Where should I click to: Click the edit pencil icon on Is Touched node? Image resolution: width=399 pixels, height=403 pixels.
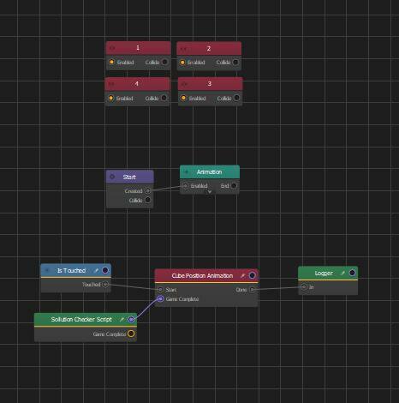coord(97,270)
